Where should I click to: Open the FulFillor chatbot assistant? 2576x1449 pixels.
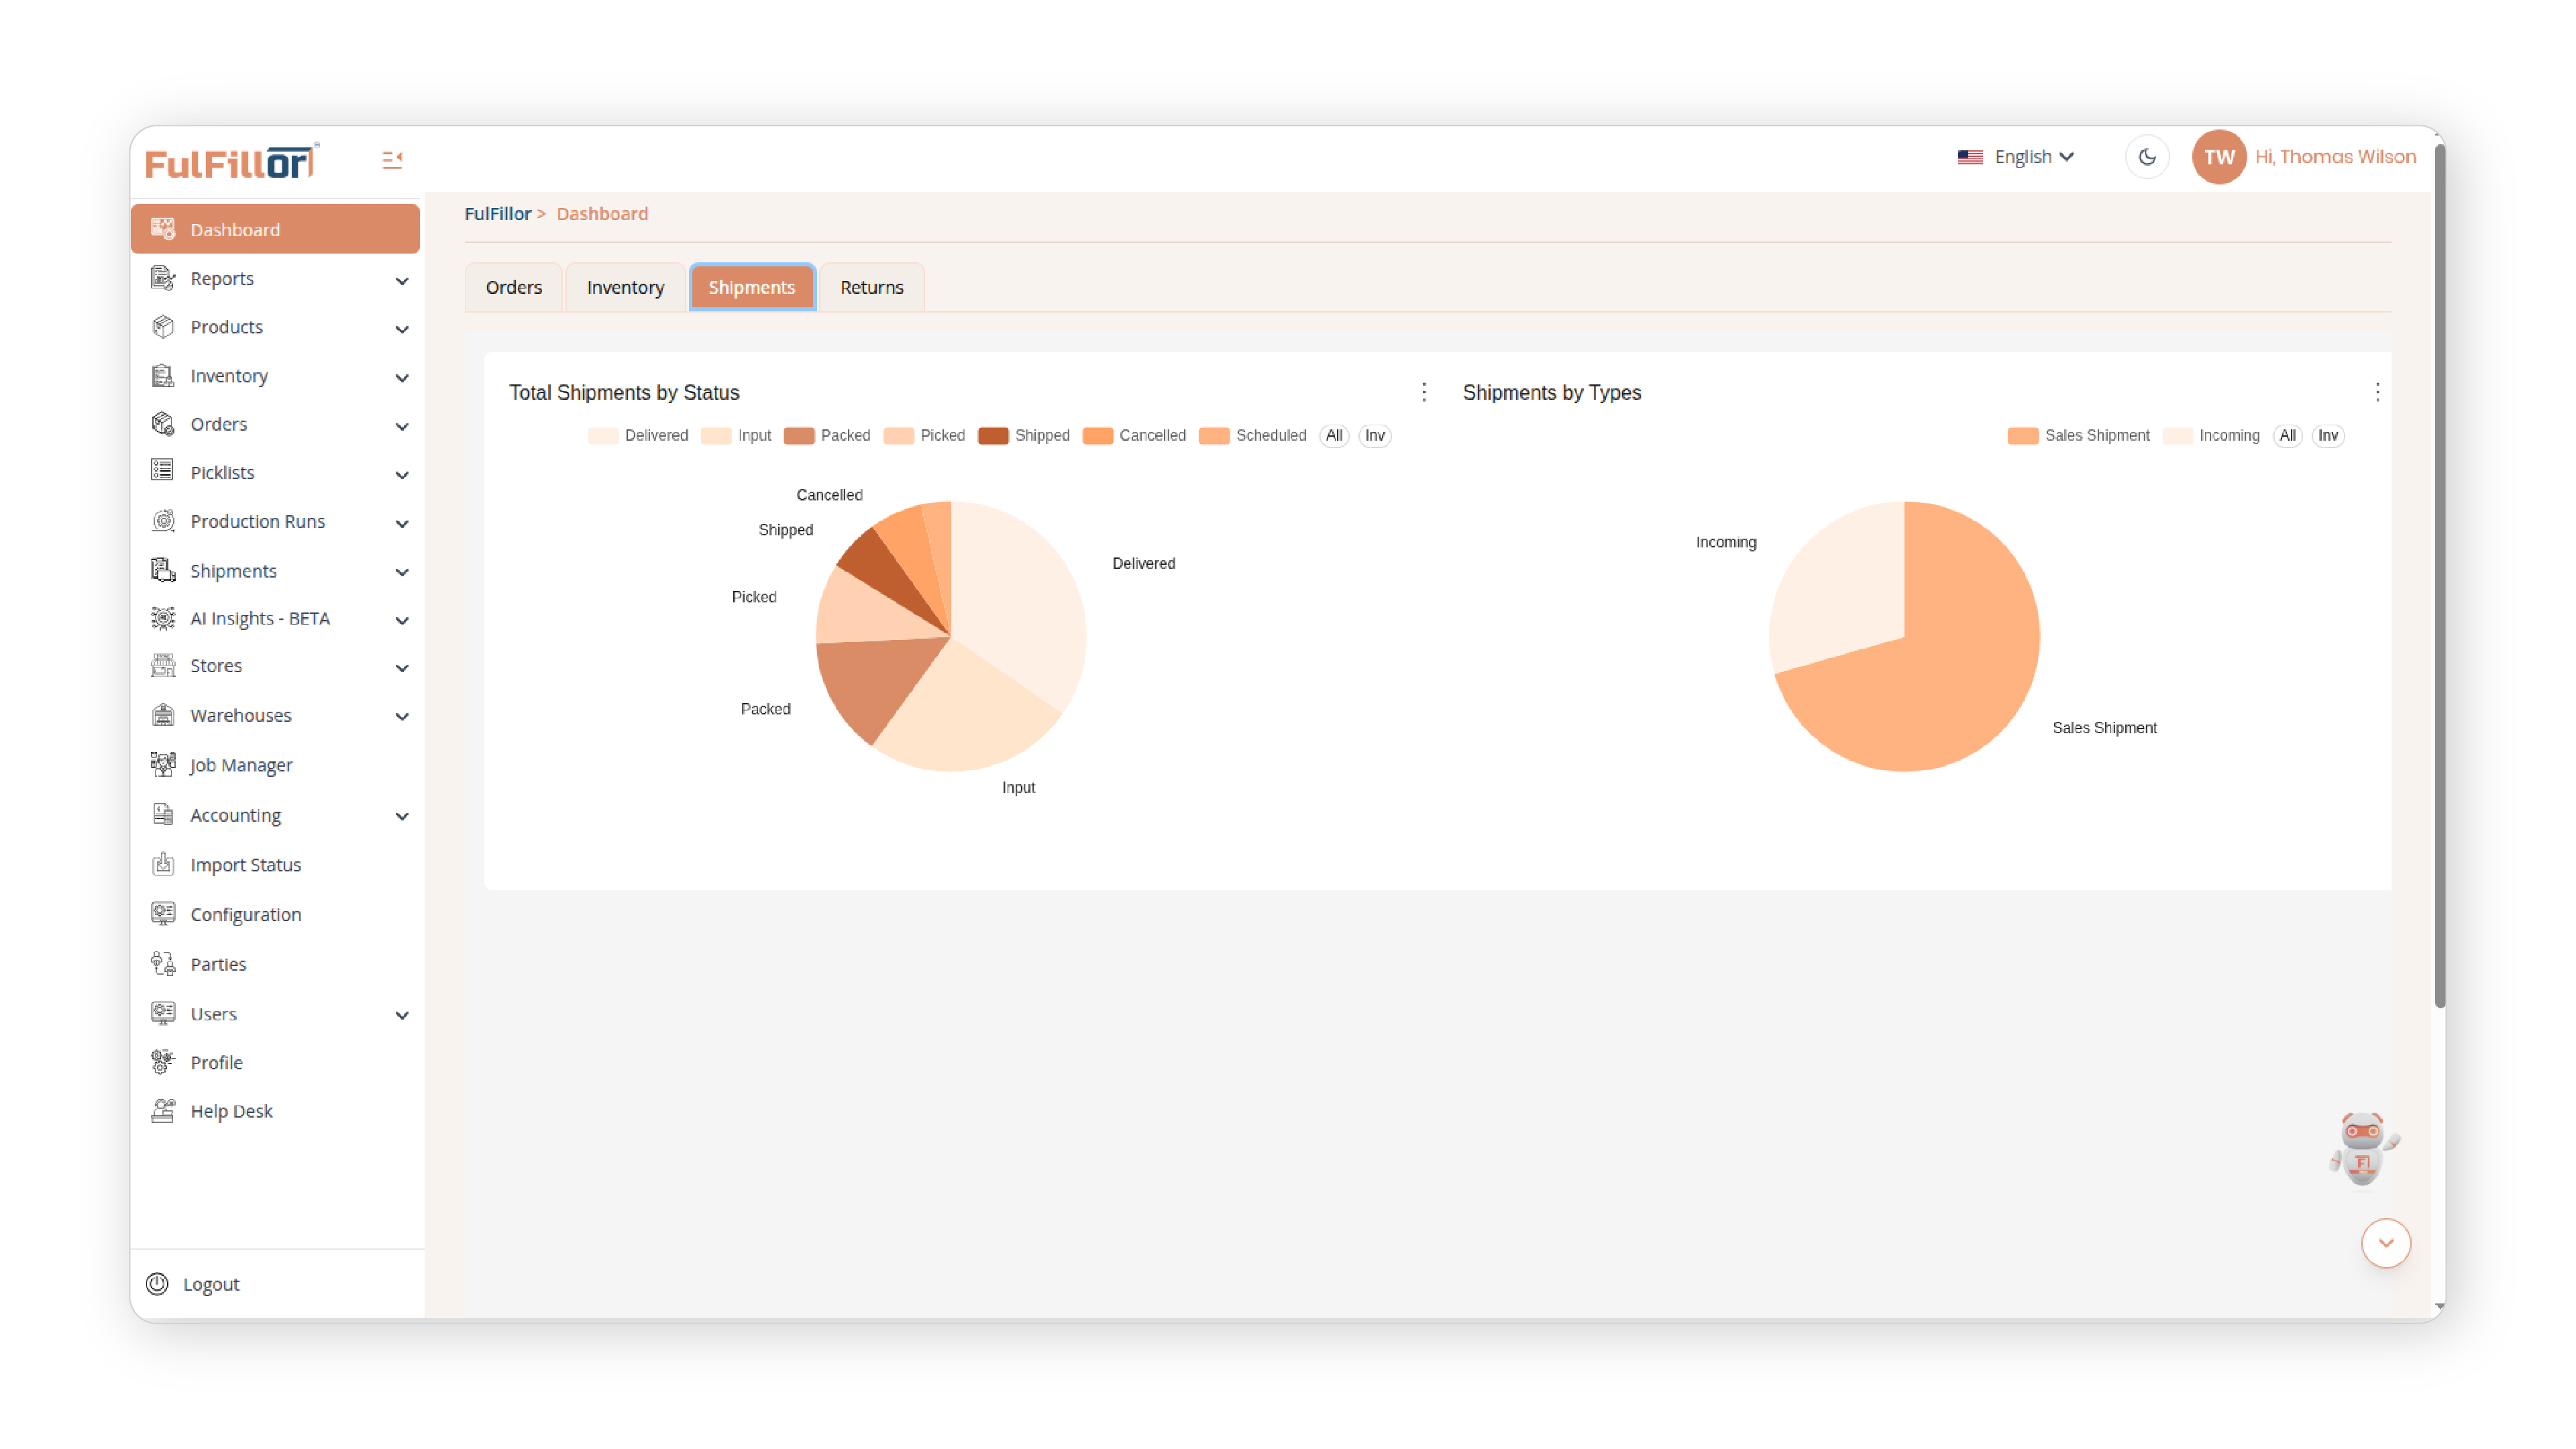click(2361, 1148)
